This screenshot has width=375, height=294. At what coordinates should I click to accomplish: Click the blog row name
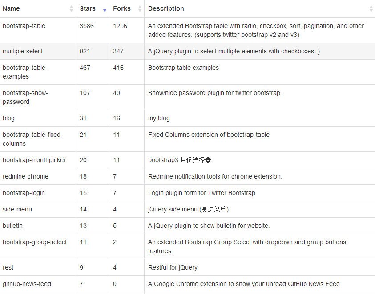point(8,118)
